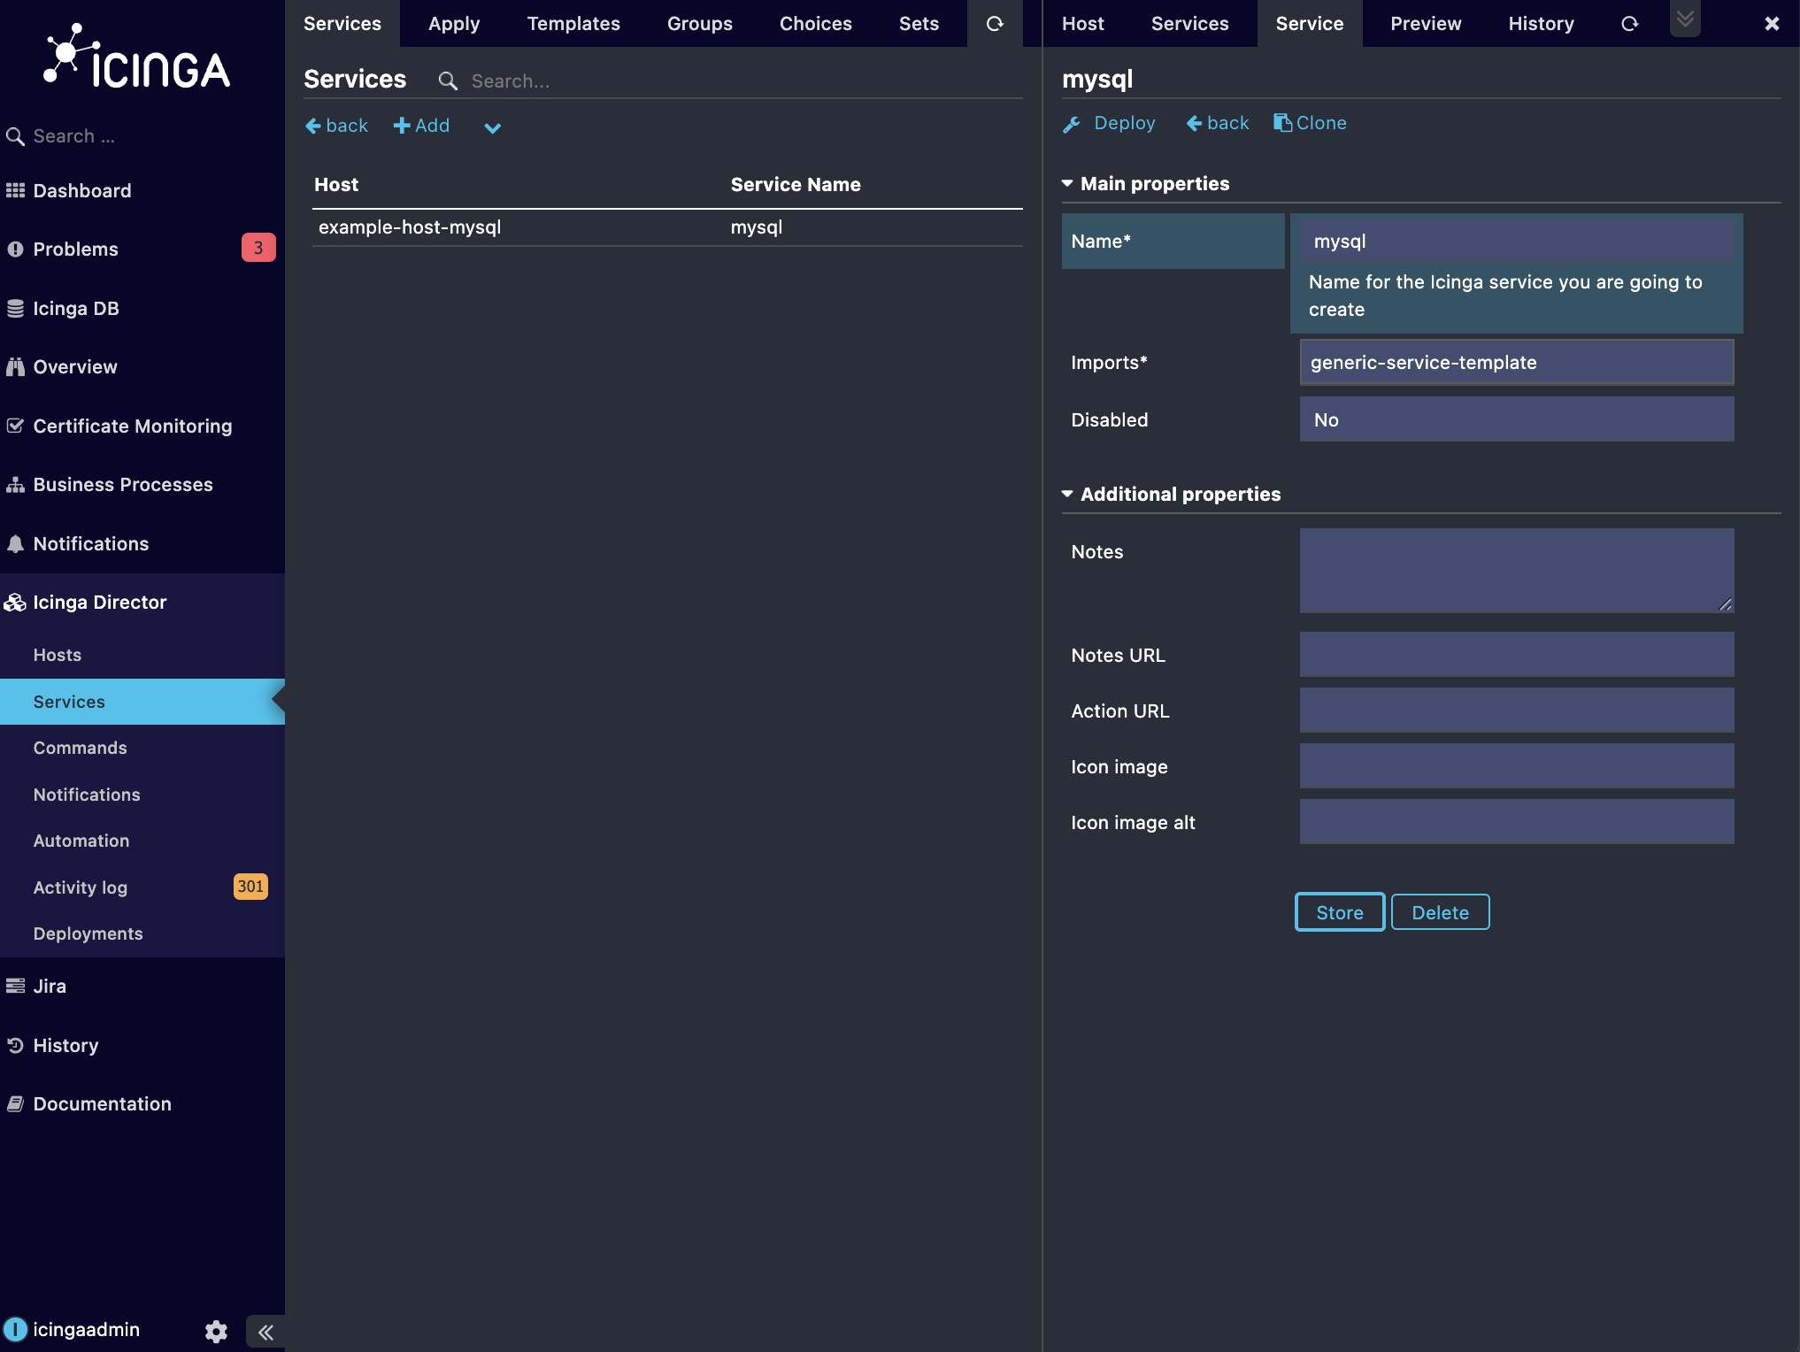Viewport: 1800px width, 1352px height.
Task: Open Documentation in the sidebar
Action: pyautogui.click(x=102, y=1103)
